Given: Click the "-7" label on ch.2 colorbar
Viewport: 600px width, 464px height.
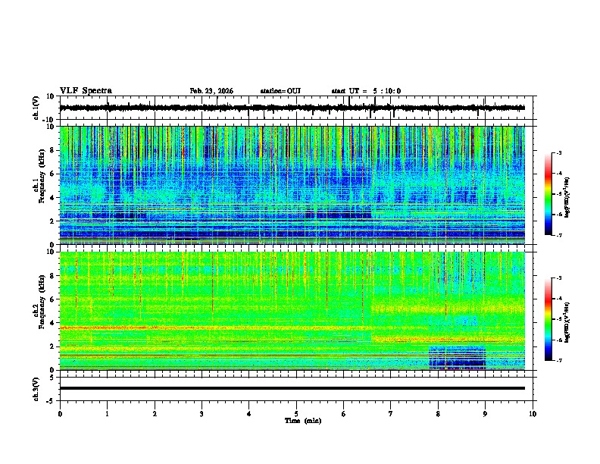Looking at the screenshot, I should [x=558, y=360].
